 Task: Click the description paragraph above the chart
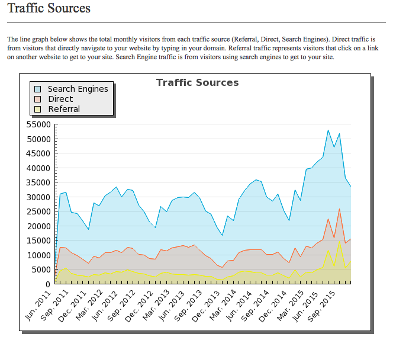click(195, 48)
